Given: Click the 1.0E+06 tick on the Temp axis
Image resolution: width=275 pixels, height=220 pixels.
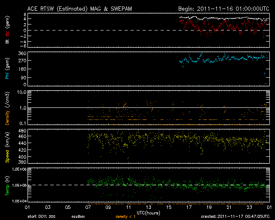Looking at the screenshot, I should click(20, 169).
